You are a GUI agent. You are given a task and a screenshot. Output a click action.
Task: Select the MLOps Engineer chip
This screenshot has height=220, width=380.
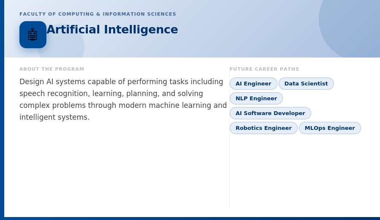pyautogui.click(x=330, y=128)
